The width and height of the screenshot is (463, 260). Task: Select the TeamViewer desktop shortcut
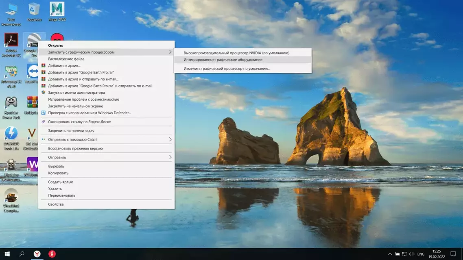(x=33, y=74)
